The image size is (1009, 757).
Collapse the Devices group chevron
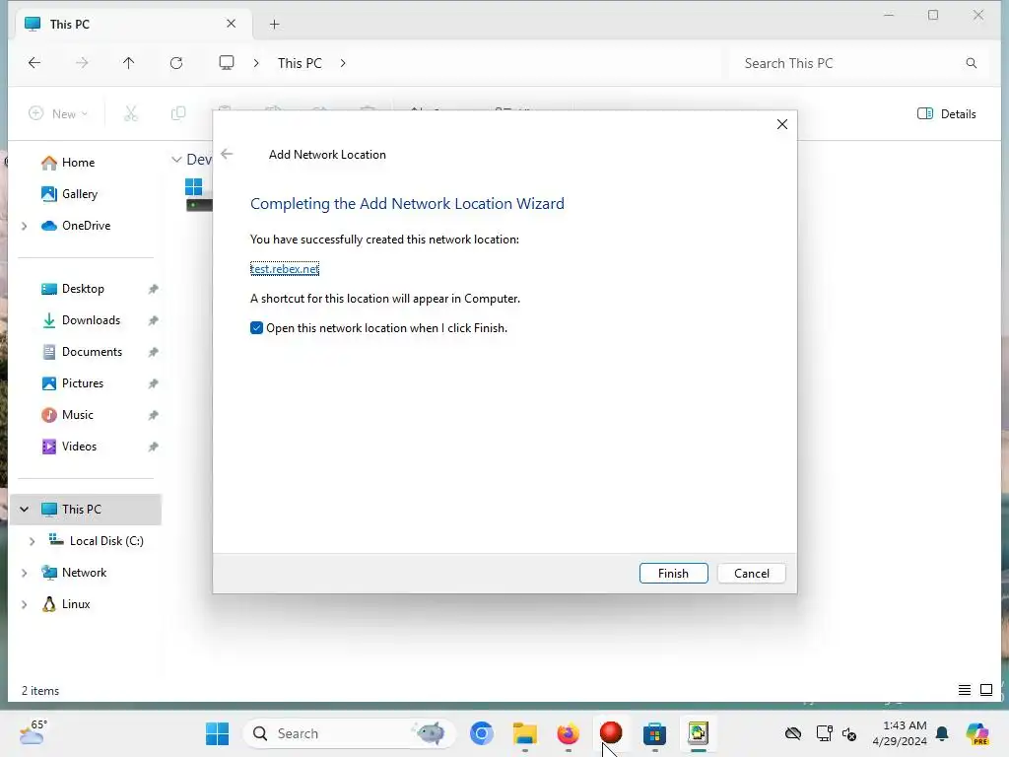tap(176, 159)
